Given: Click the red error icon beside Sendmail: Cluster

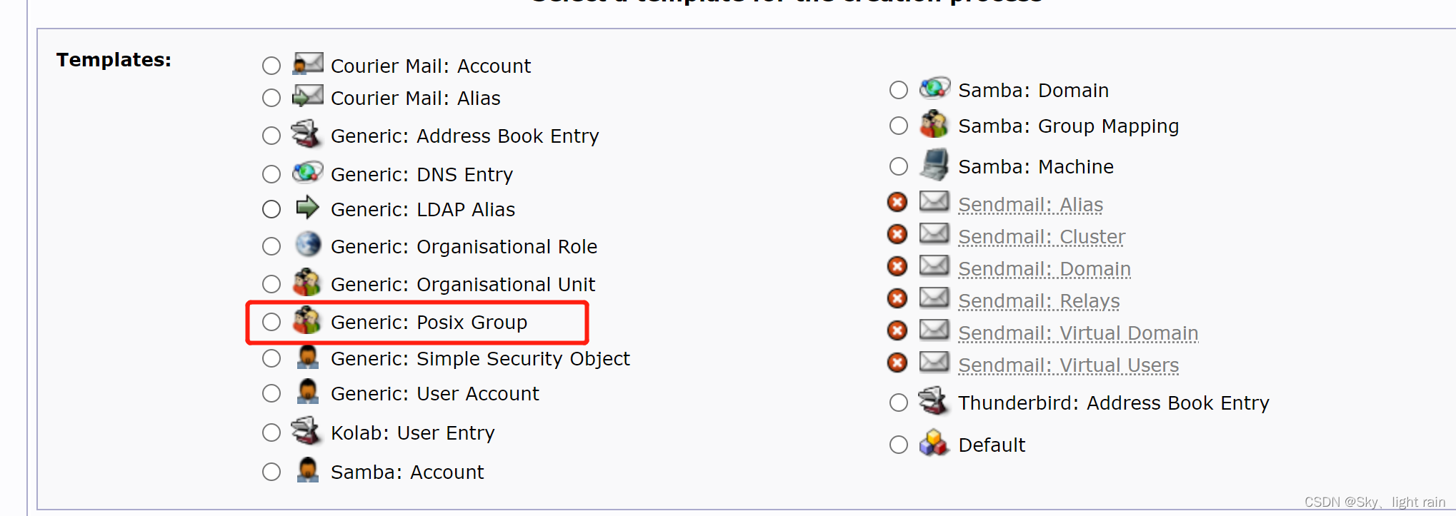Looking at the screenshot, I should [x=897, y=234].
